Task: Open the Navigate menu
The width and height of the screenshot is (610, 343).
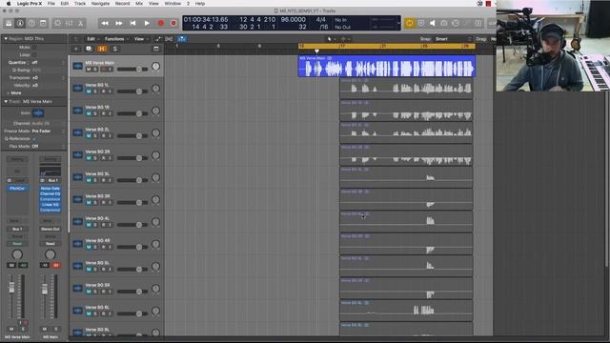Action: click(100, 4)
